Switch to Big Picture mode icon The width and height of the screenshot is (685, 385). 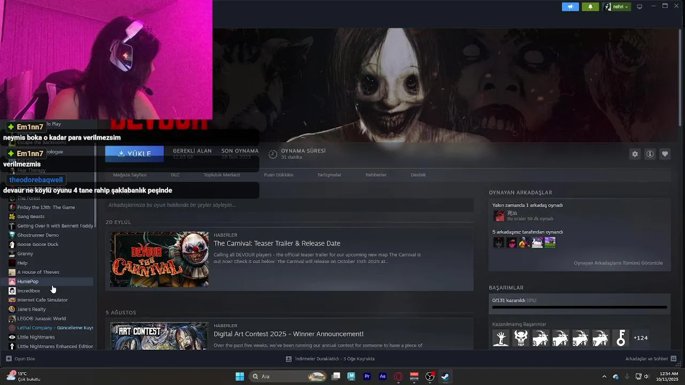pyautogui.click(x=640, y=6)
